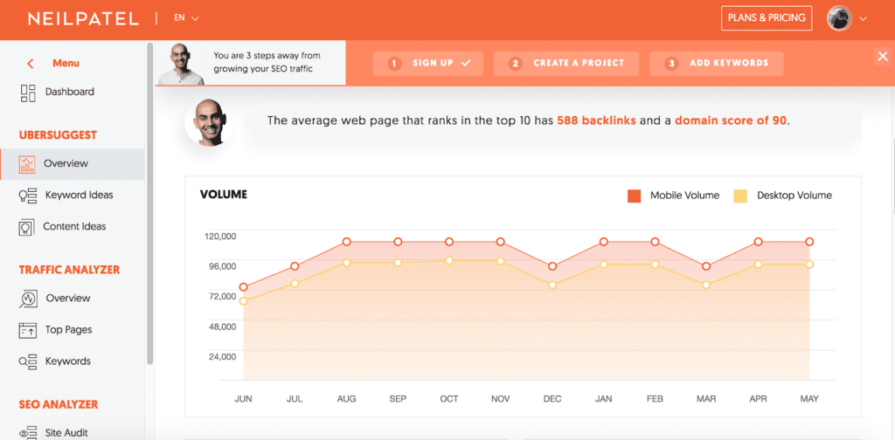This screenshot has height=440, width=895.
Task: Click the domain score of 90 link
Action: [731, 120]
